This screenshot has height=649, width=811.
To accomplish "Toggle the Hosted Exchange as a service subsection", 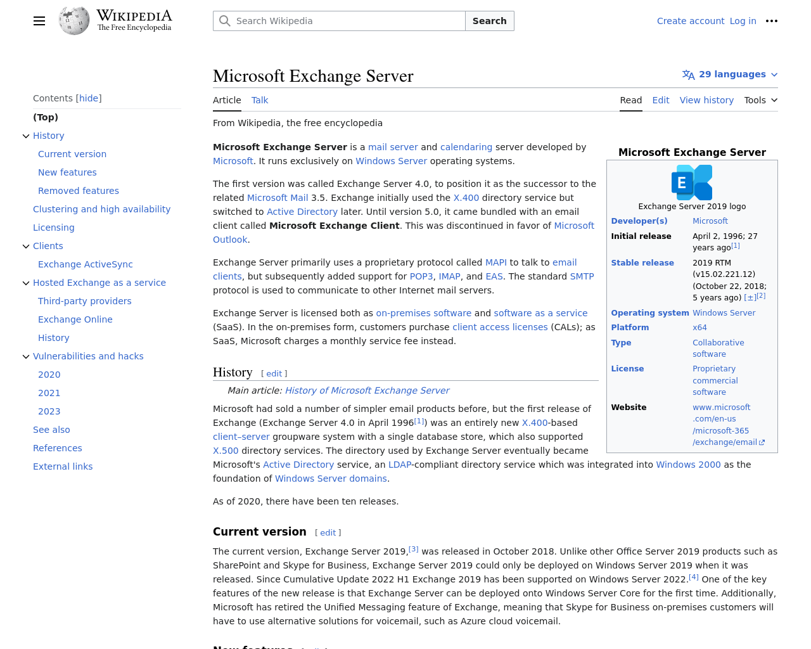I will (26, 283).
